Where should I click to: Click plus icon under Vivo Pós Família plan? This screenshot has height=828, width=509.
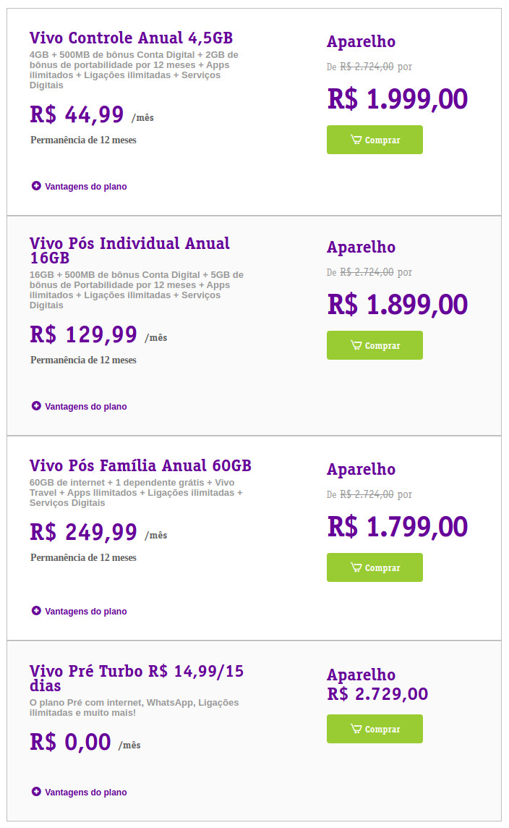pyautogui.click(x=36, y=611)
